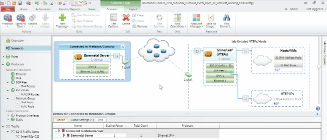Switch to the Views ribbon tab
327x140 pixels.
[x=92, y=9]
